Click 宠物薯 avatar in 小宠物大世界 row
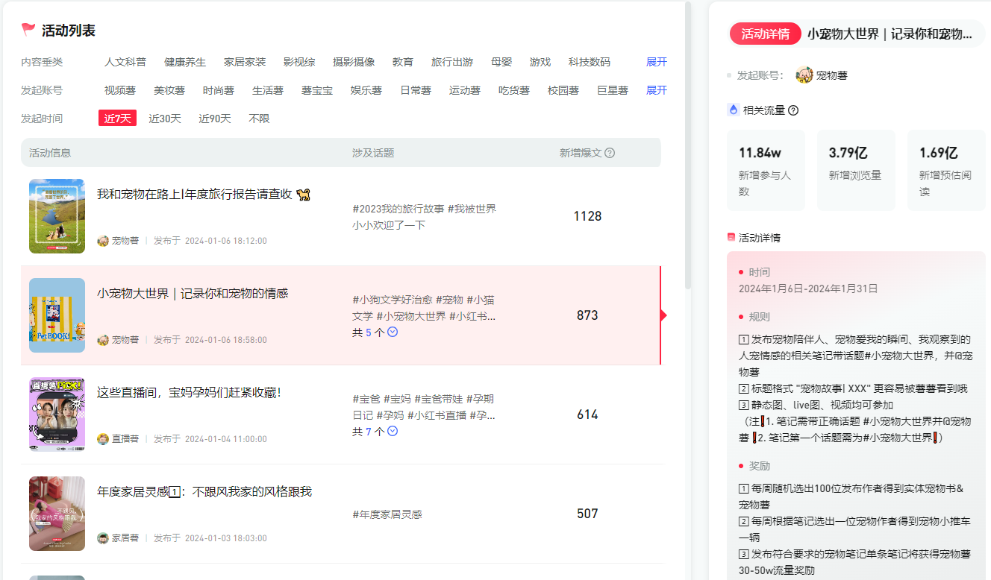991x580 pixels. (103, 340)
